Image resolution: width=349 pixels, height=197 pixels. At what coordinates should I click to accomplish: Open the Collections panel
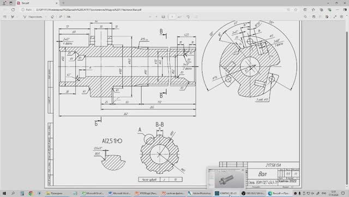coord(321,10)
